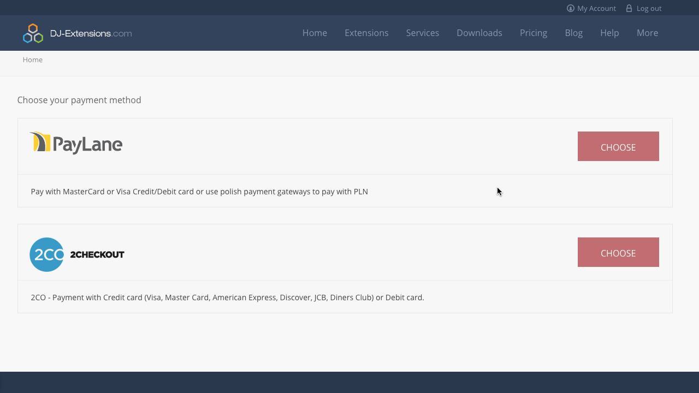Click the Home breadcrumb link

pyautogui.click(x=33, y=59)
